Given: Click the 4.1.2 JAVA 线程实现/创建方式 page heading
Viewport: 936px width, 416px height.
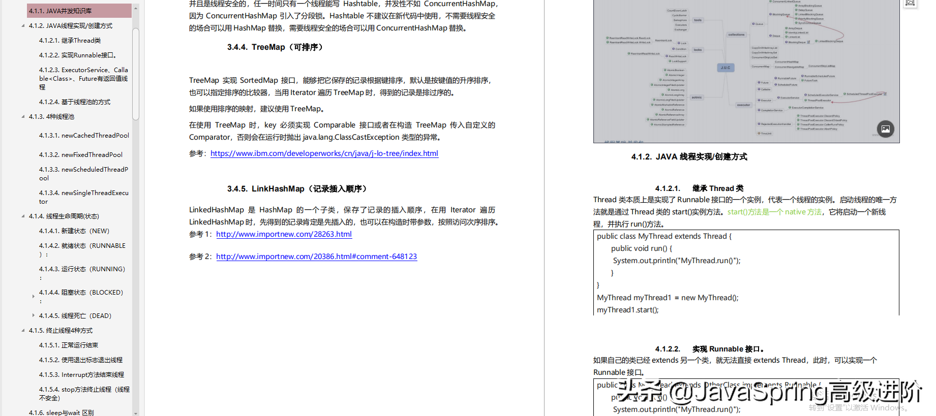Looking at the screenshot, I should (x=689, y=157).
